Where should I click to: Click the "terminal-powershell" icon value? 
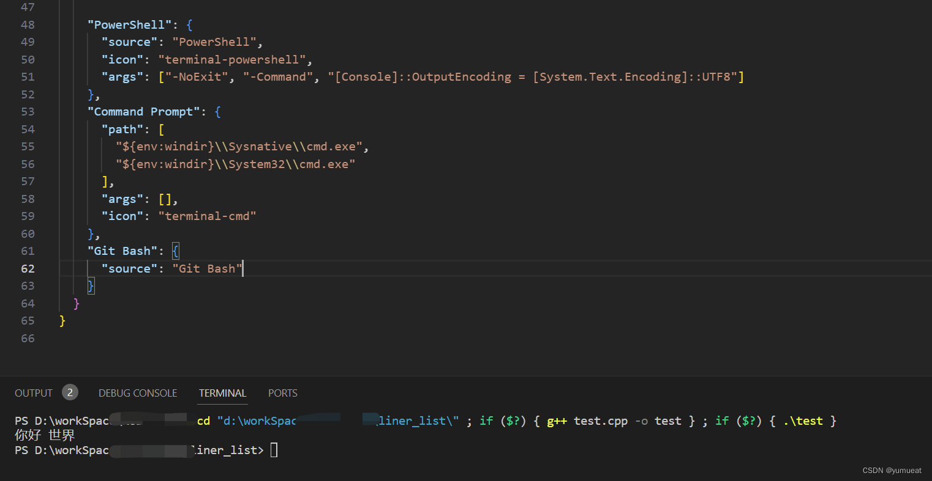click(232, 60)
